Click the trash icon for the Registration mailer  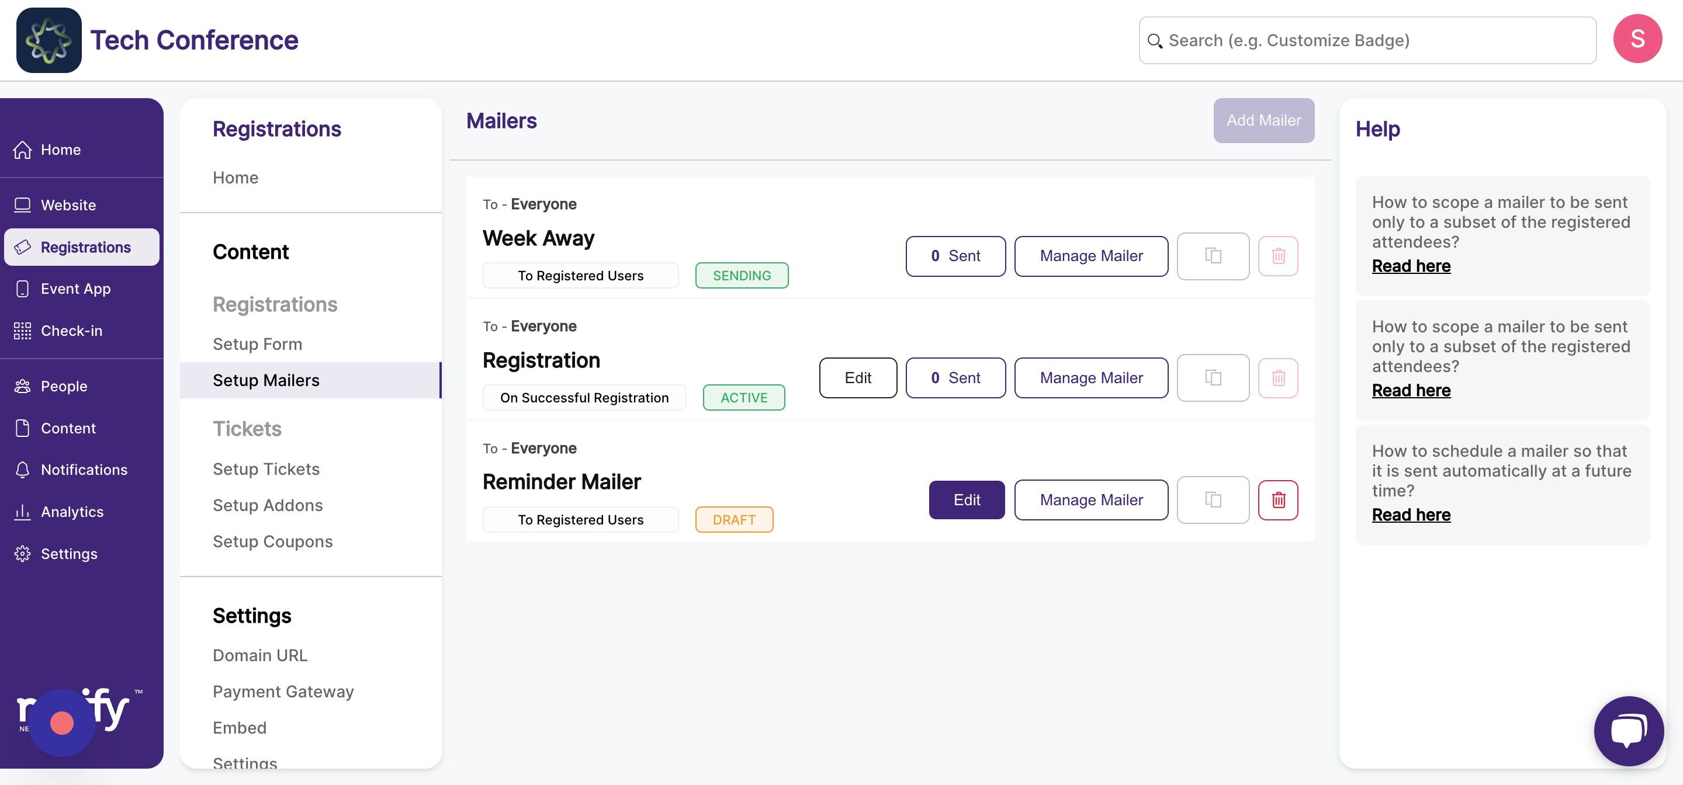(1278, 377)
